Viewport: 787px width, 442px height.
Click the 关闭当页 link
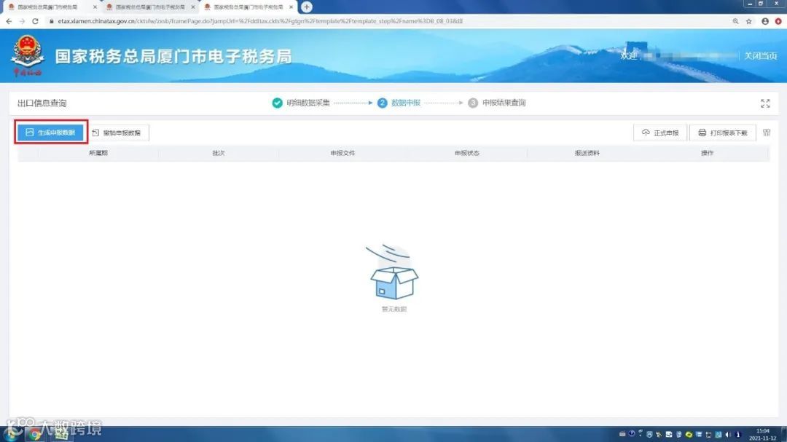tap(760, 55)
